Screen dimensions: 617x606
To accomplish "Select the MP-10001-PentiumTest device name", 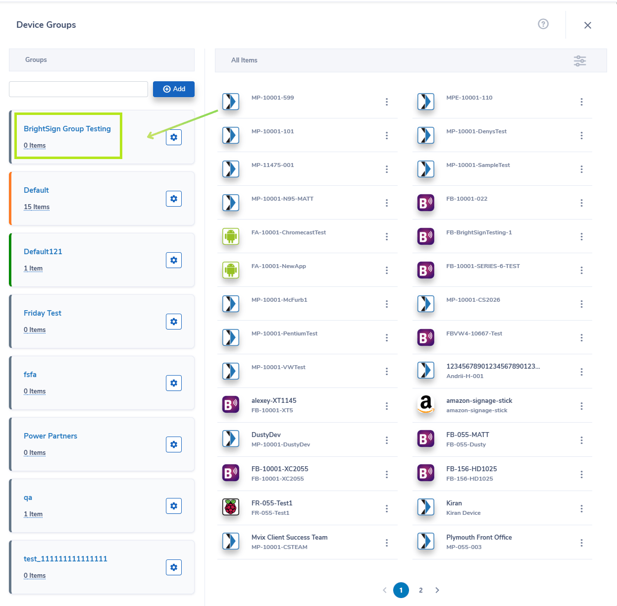I will (x=284, y=333).
